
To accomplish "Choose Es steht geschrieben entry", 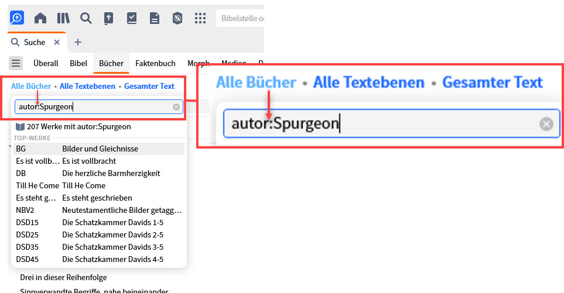I will (99, 198).
